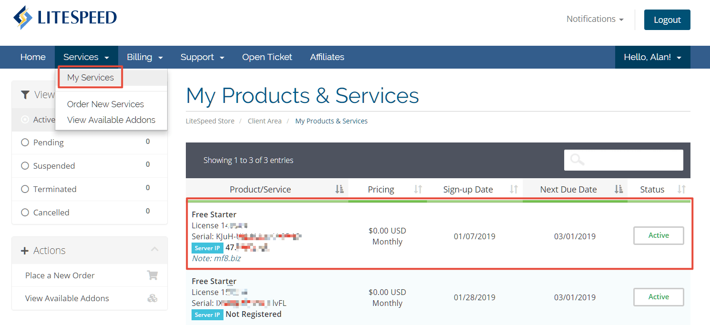Sort by Sign-up Date sort icon
Image resolution: width=710 pixels, height=325 pixels.
click(514, 189)
